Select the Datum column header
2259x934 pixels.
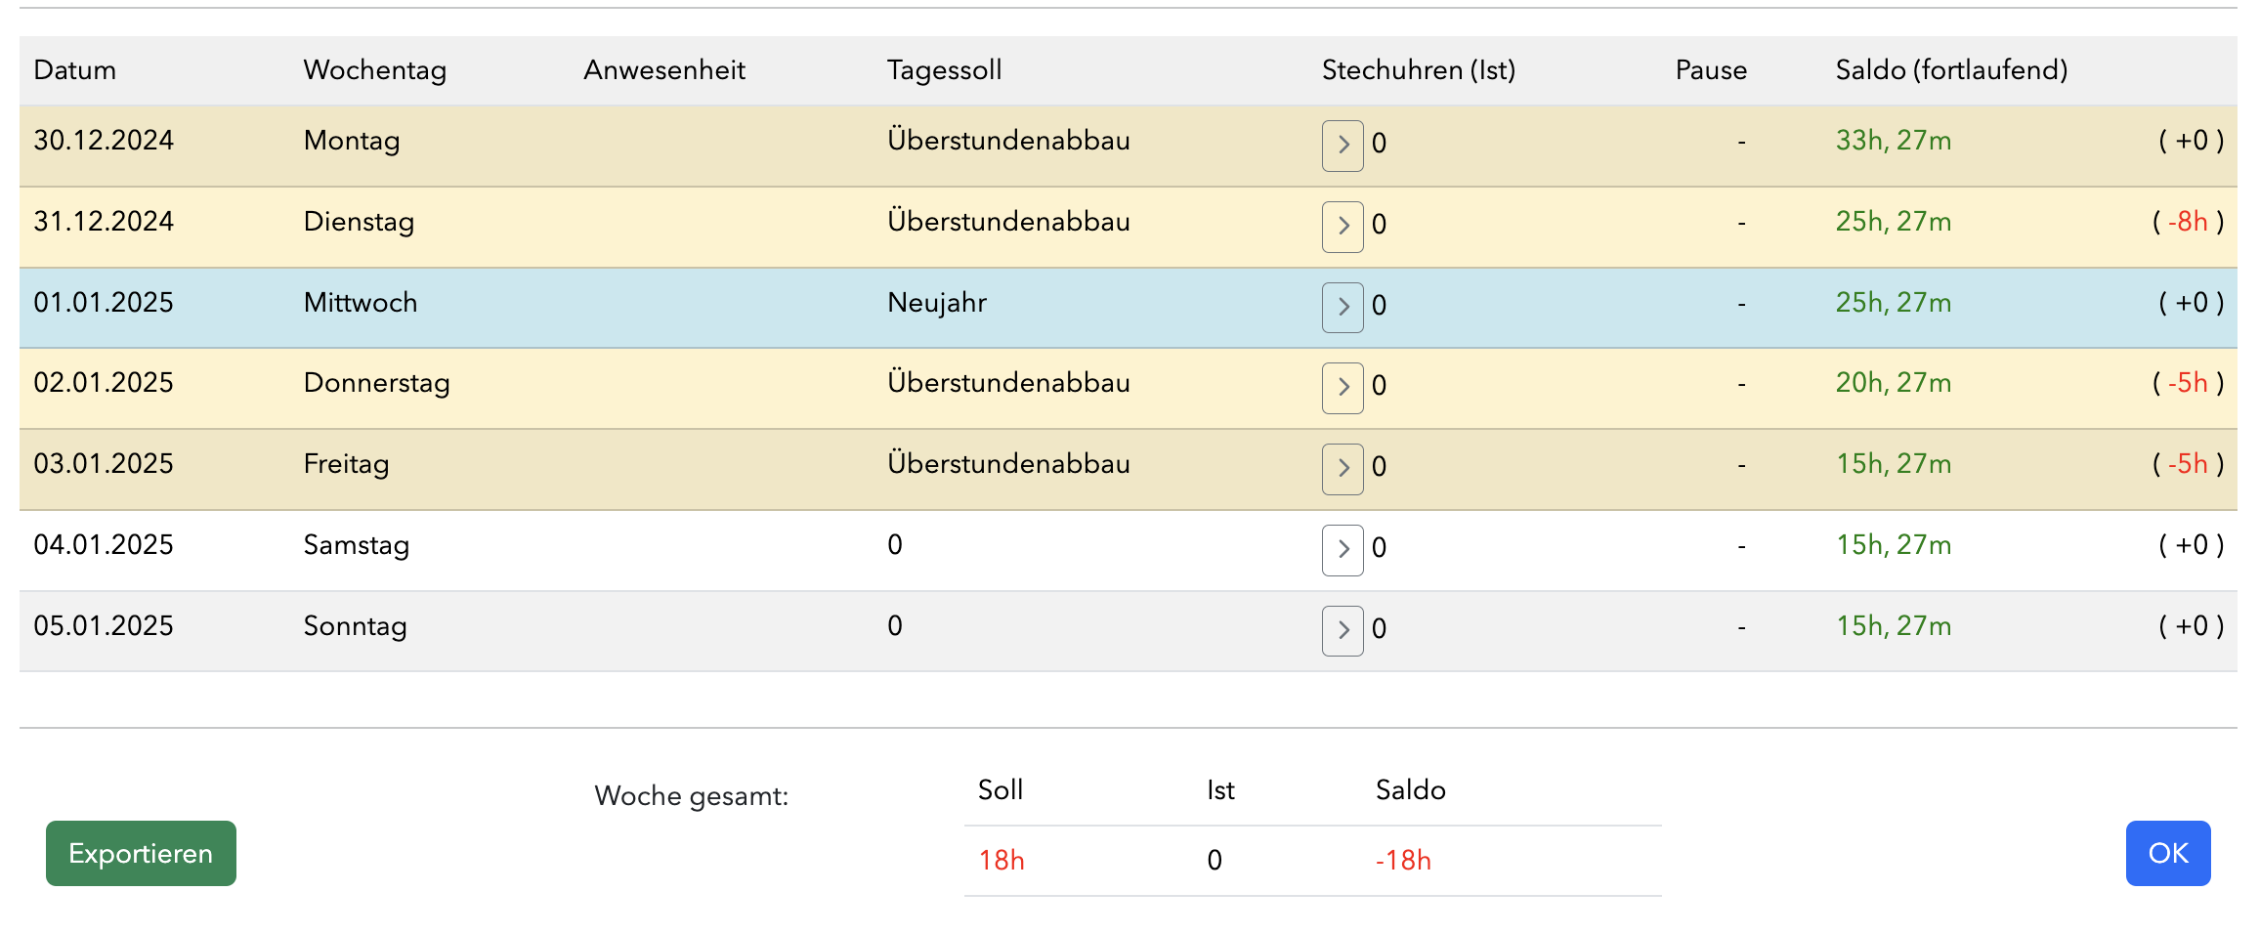(75, 70)
